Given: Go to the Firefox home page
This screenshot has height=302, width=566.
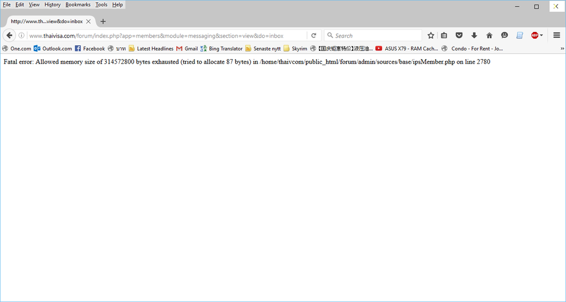Looking at the screenshot, I should 490,35.
